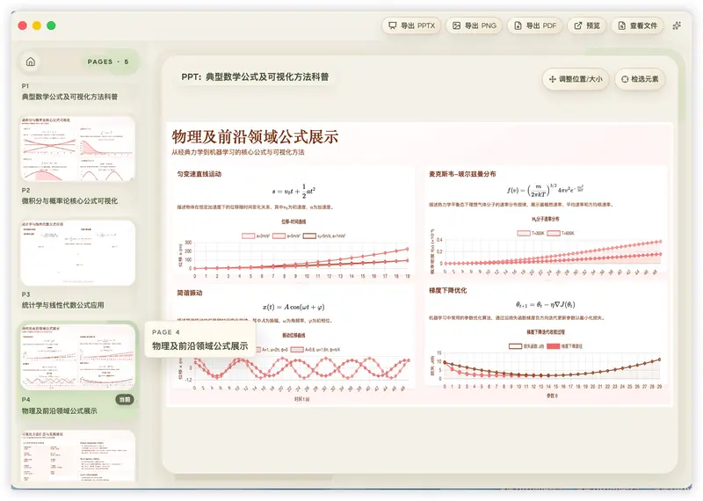Click the sparkle icon at top right
The width and height of the screenshot is (703, 501).
coord(677,25)
